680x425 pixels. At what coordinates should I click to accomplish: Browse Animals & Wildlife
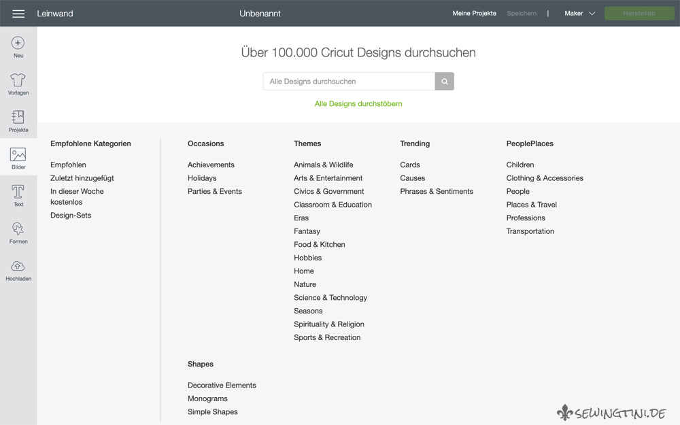tap(323, 165)
